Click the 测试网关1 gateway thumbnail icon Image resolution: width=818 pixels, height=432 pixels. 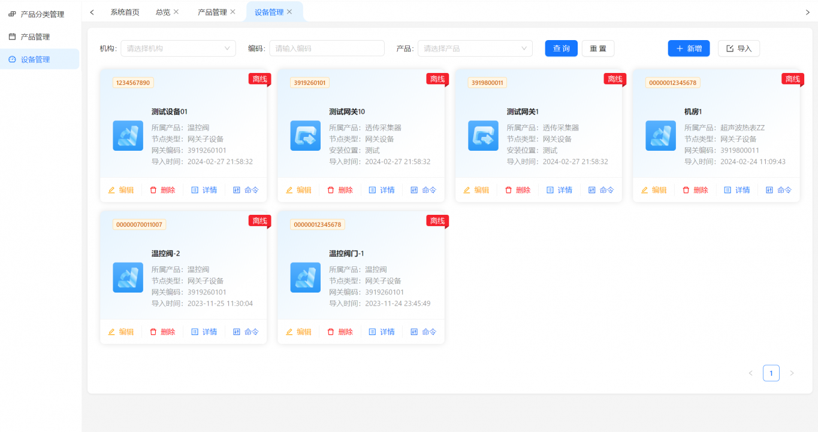point(483,136)
